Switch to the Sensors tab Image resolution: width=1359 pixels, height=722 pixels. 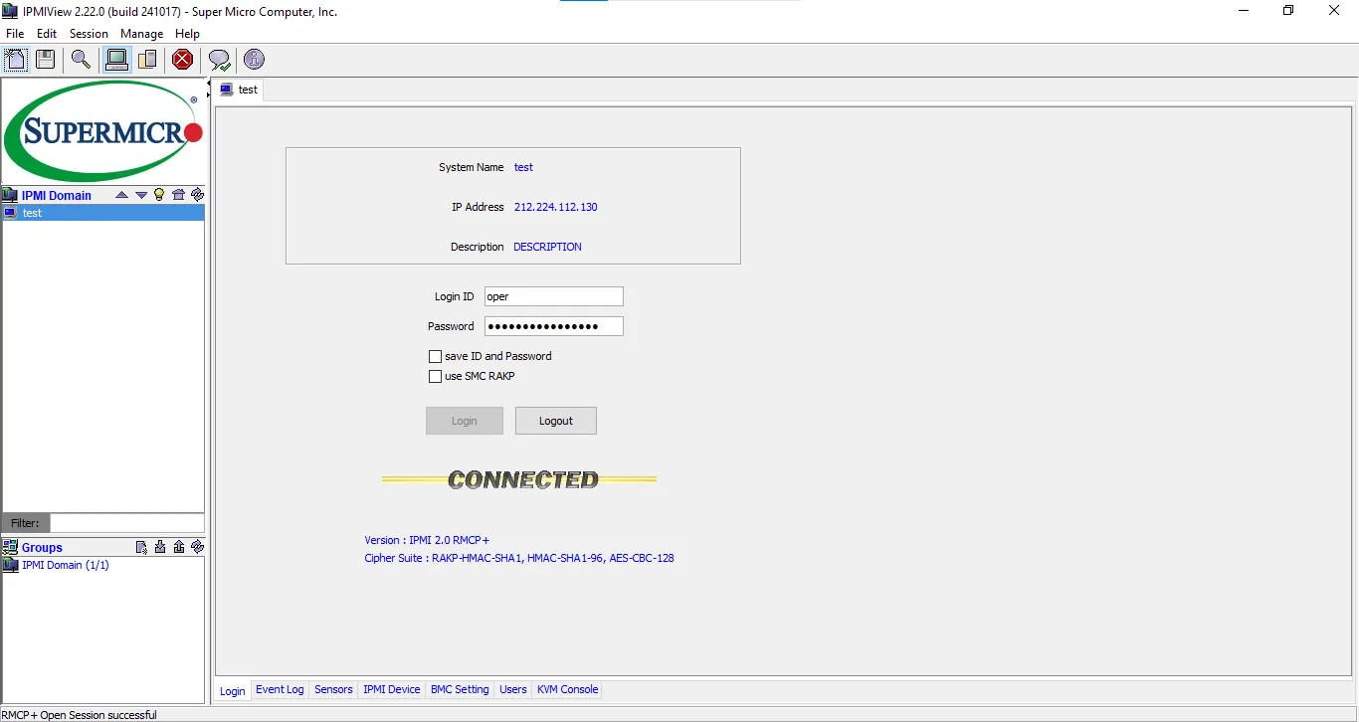[333, 689]
